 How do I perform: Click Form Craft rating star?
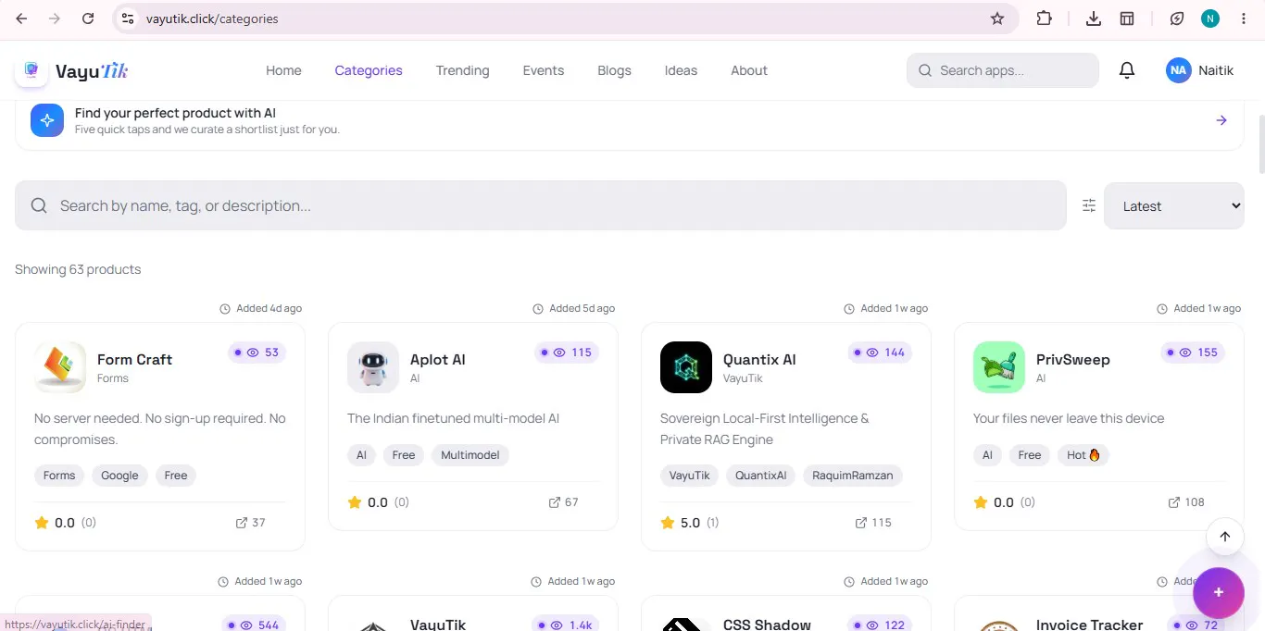[42, 523]
